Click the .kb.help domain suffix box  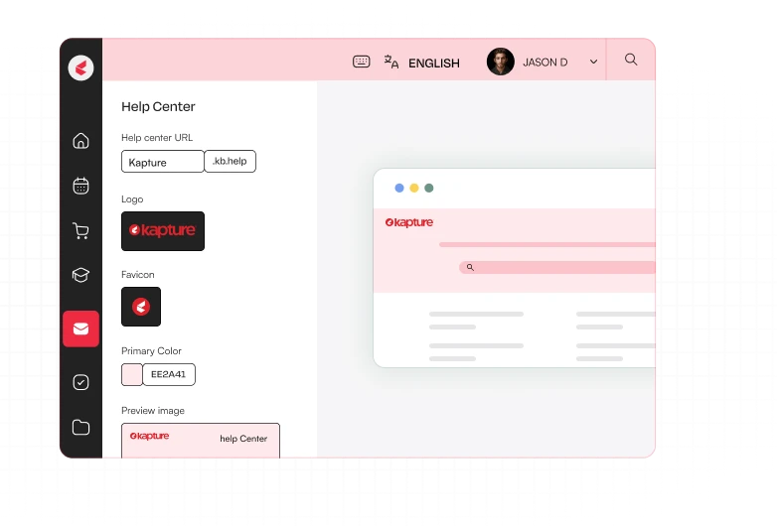pyautogui.click(x=230, y=162)
